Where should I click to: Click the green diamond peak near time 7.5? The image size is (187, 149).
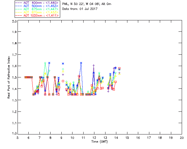45,63
